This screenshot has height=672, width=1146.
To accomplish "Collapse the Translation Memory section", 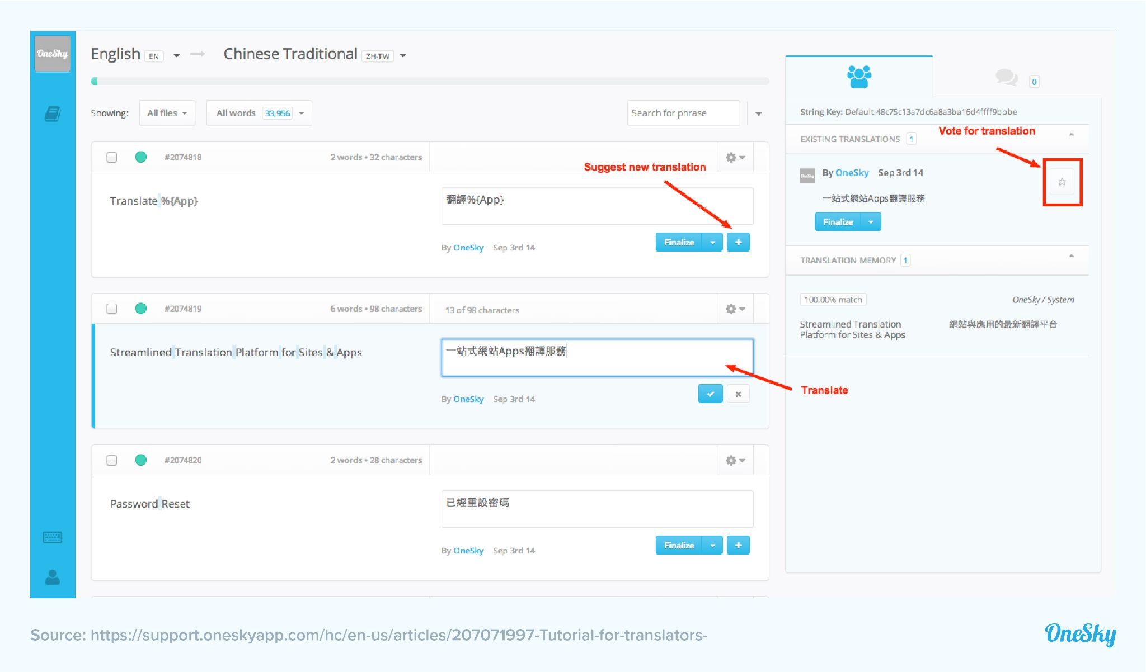I will [x=1071, y=256].
